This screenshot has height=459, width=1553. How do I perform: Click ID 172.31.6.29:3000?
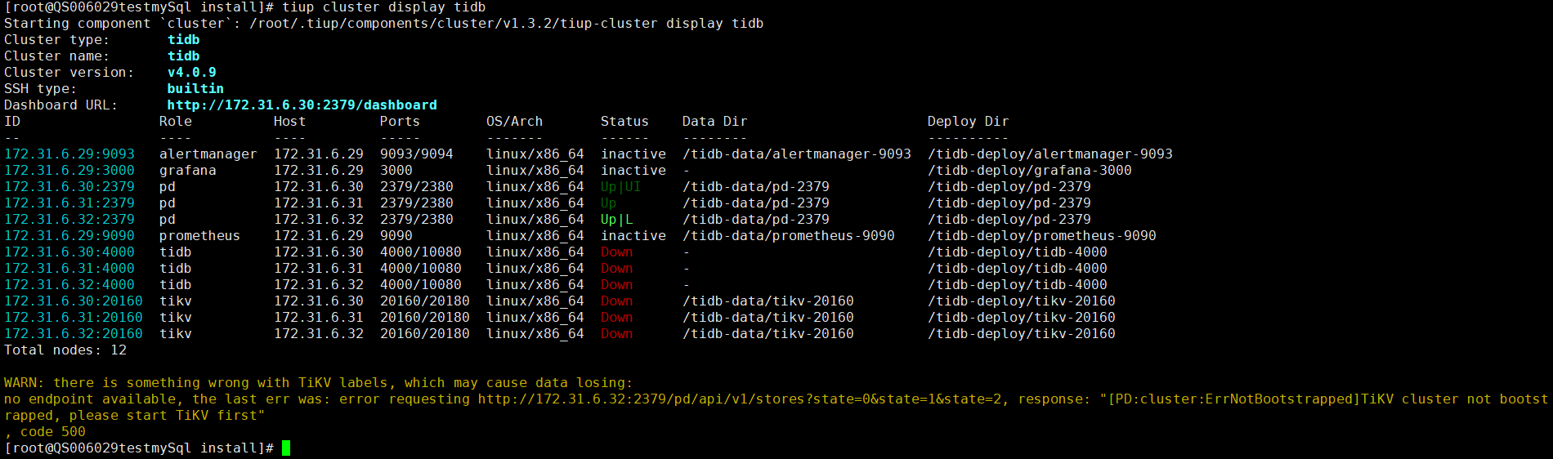click(x=69, y=171)
